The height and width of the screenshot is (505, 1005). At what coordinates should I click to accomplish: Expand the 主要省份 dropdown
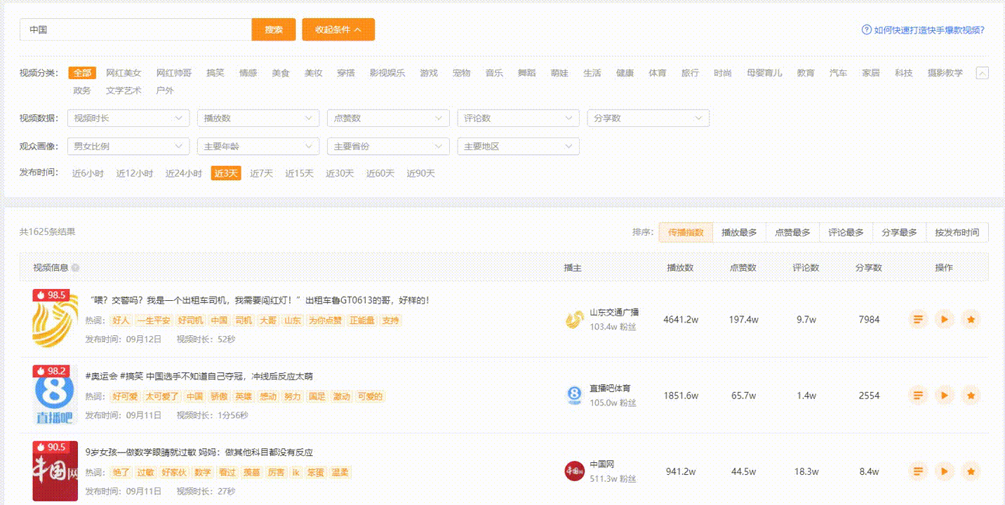pos(388,147)
